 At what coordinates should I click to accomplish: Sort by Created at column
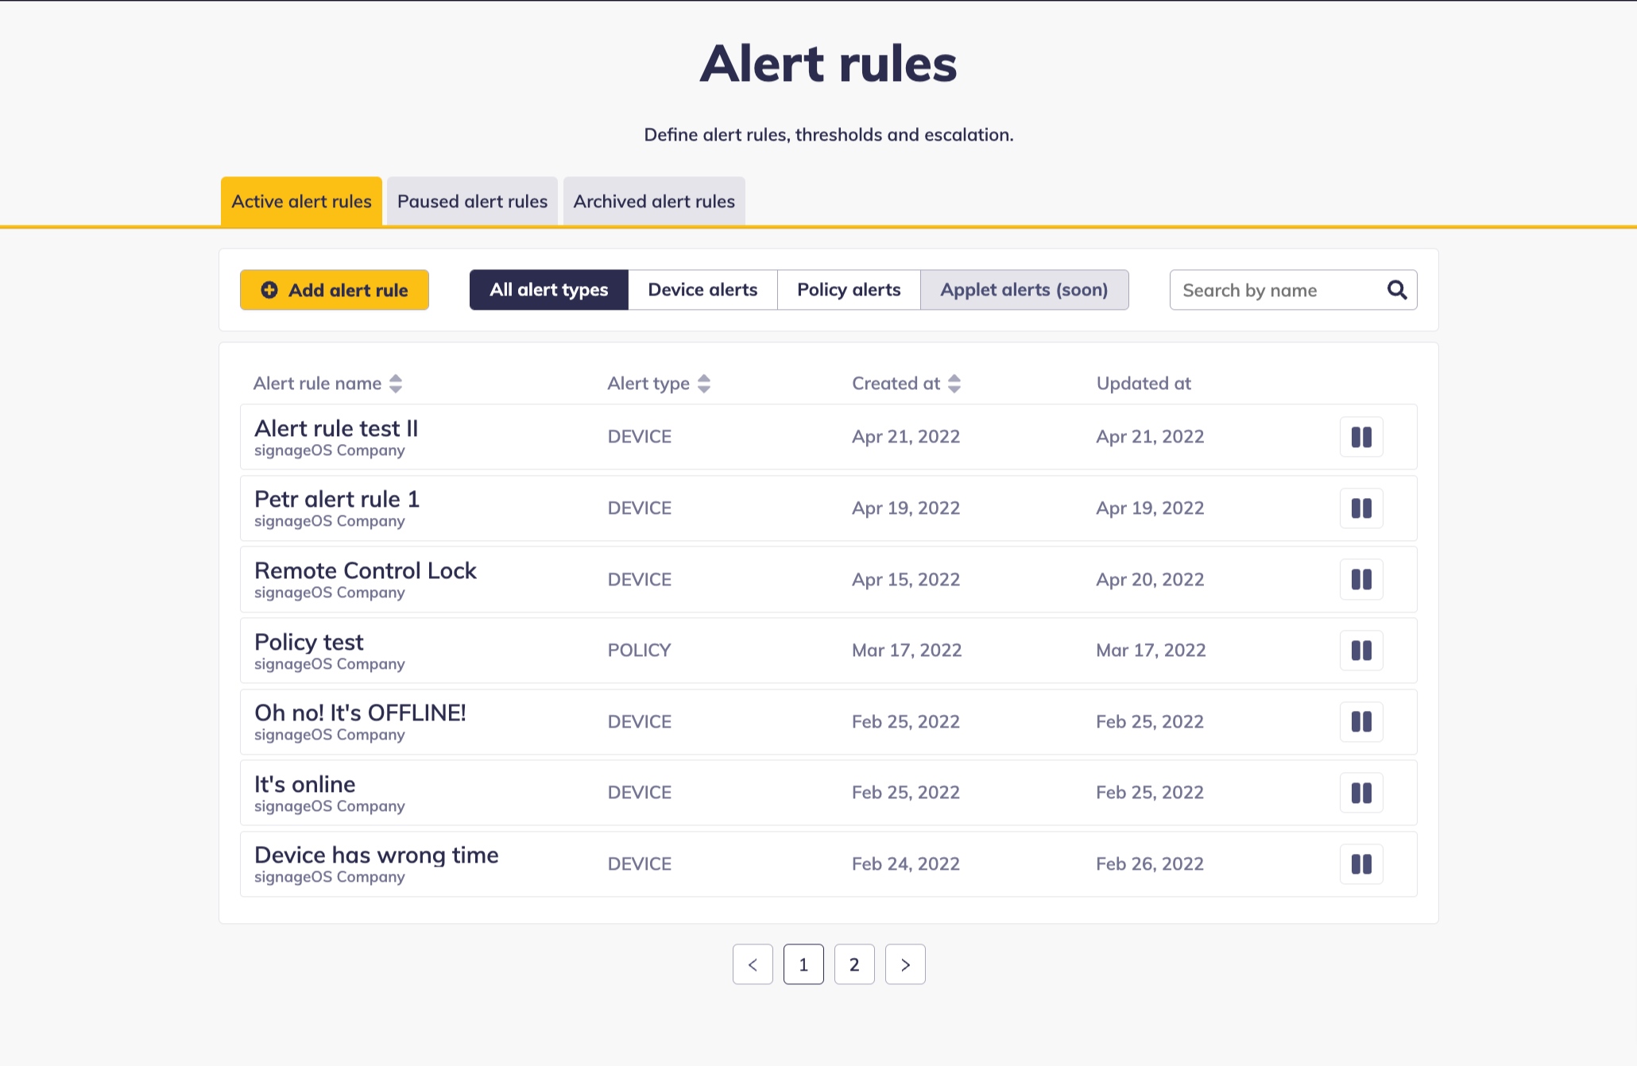(x=954, y=384)
